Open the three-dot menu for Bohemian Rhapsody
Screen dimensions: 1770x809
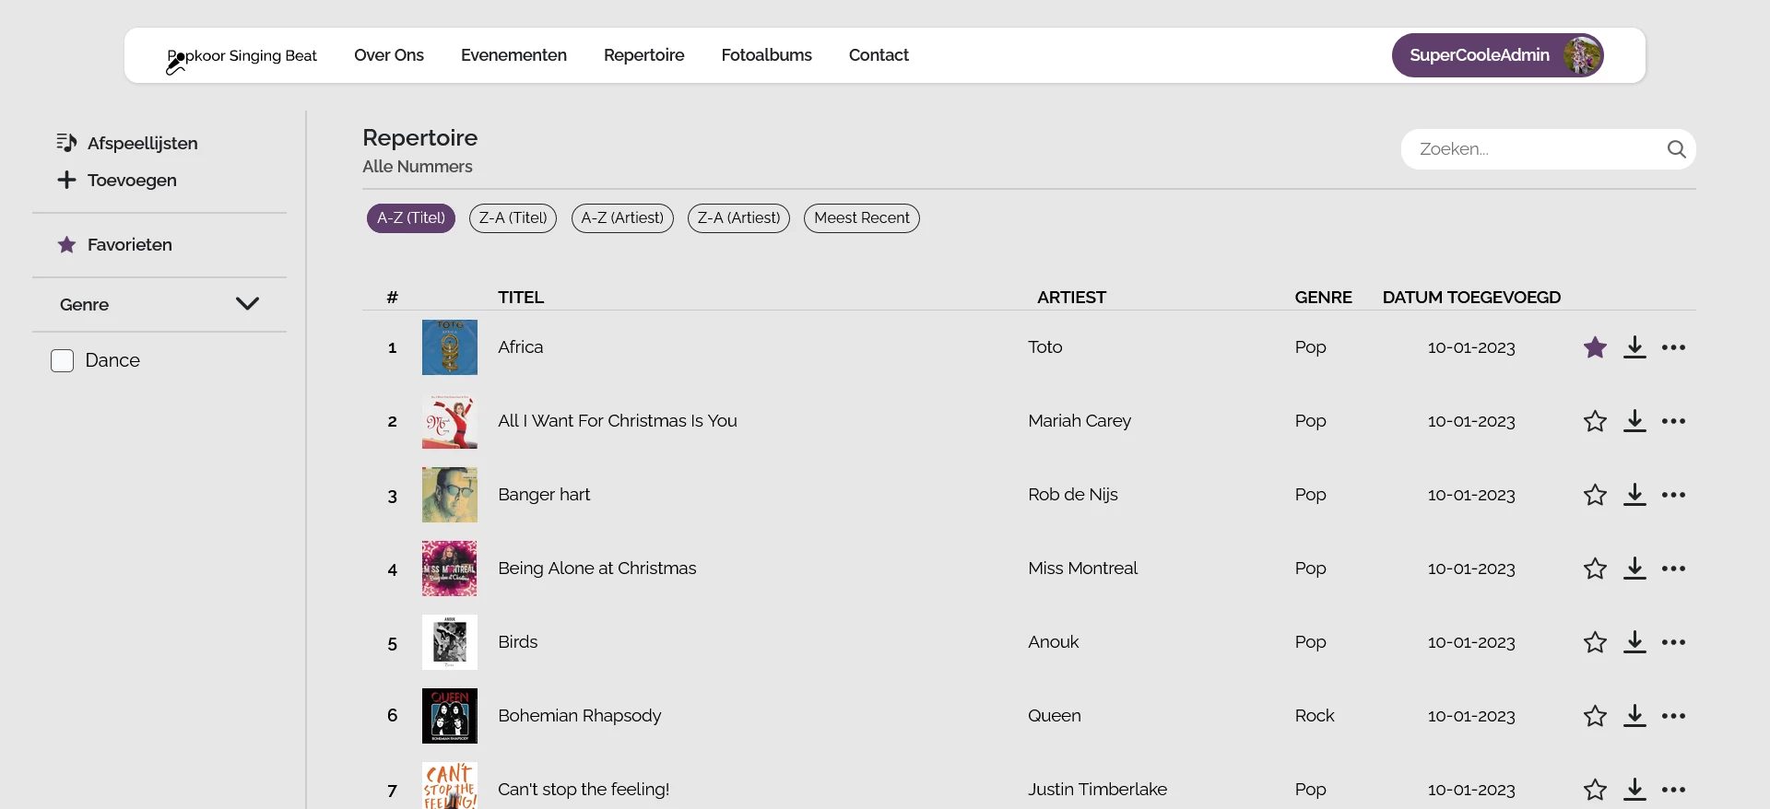[1675, 716]
